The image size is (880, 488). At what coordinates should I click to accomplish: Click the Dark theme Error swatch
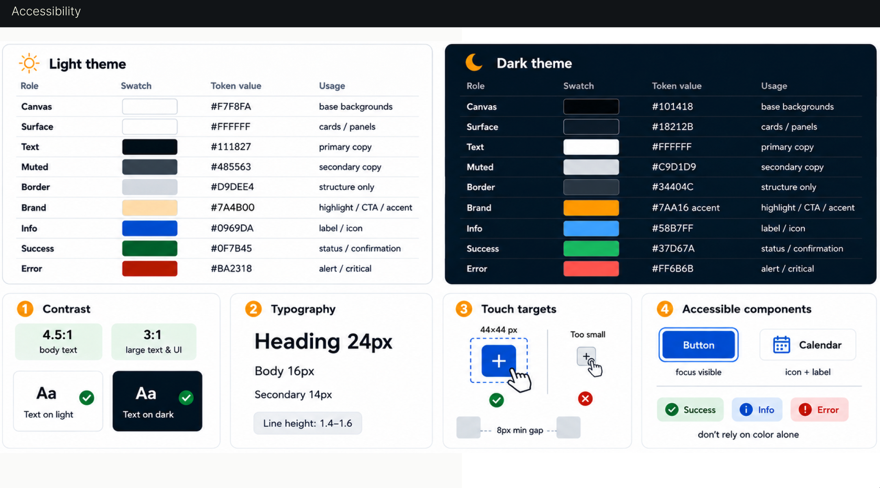click(591, 269)
